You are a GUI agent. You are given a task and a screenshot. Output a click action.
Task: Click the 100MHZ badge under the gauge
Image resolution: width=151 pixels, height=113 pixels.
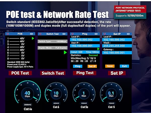coord(111,103)
